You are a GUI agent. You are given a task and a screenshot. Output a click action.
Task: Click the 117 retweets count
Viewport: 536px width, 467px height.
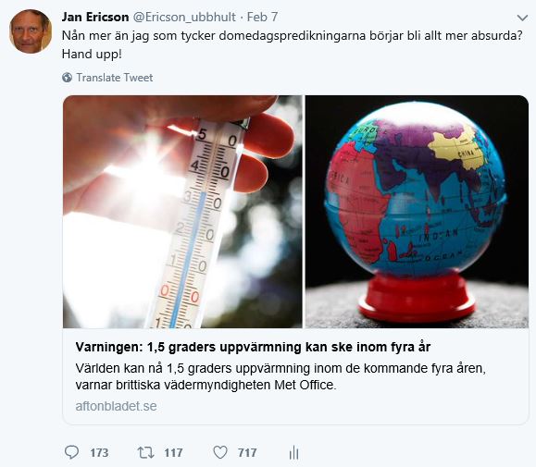[x=173, y=452]
